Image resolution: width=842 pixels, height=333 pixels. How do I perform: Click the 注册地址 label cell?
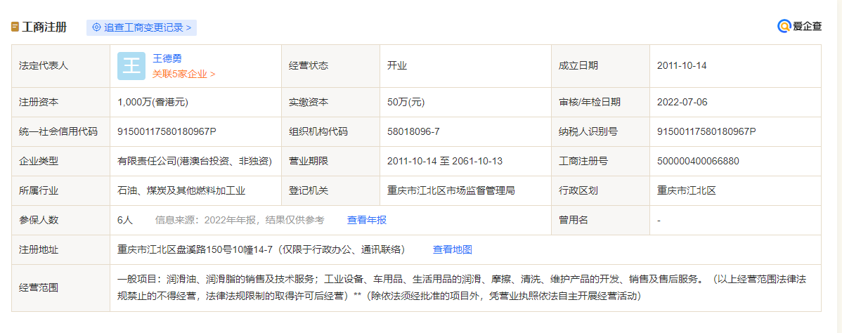click(60, 250)
